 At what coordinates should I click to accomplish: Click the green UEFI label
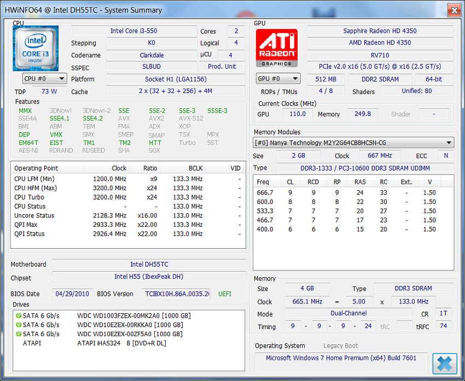tap(224, 294)
